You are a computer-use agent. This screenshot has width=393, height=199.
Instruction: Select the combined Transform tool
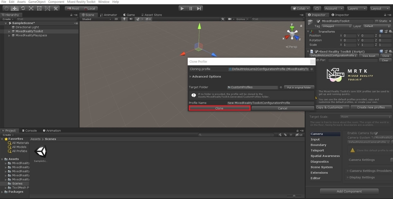(x=47, y=8)
